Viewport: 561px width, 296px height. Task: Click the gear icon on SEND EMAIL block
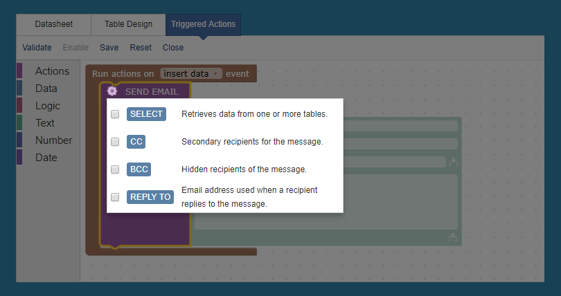coord(112,91)
